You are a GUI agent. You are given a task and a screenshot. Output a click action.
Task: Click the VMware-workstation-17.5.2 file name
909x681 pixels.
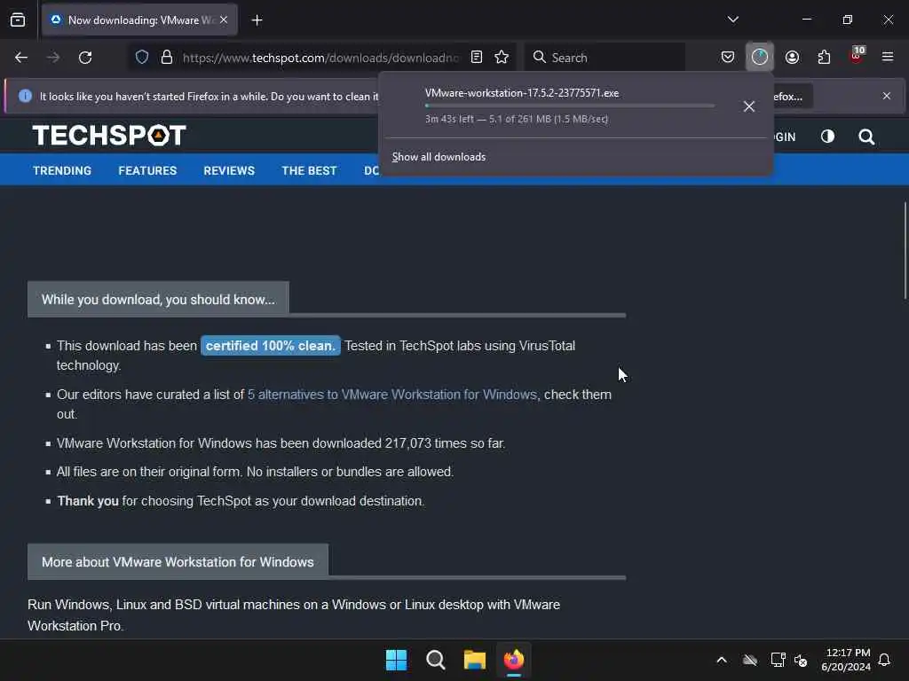(x=522, y=93)
